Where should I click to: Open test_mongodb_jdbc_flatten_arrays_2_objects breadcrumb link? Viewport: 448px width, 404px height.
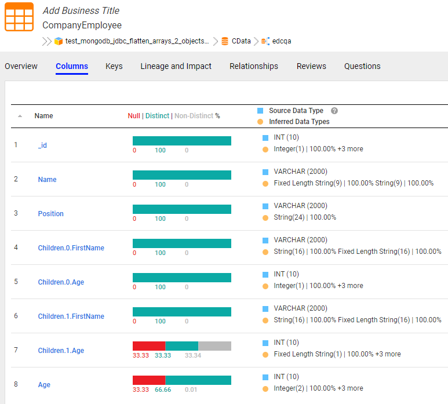137,41
